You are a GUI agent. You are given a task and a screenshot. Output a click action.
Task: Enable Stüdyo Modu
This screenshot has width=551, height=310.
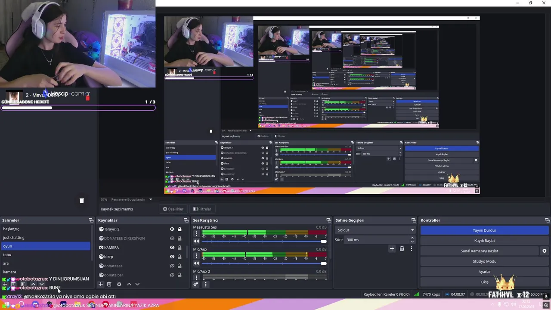[x=484, y=261]
